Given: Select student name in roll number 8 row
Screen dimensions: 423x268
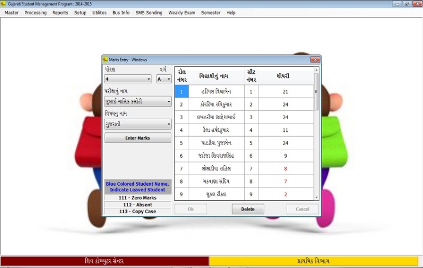Looking at the screenshot, I should coord(217,181).
